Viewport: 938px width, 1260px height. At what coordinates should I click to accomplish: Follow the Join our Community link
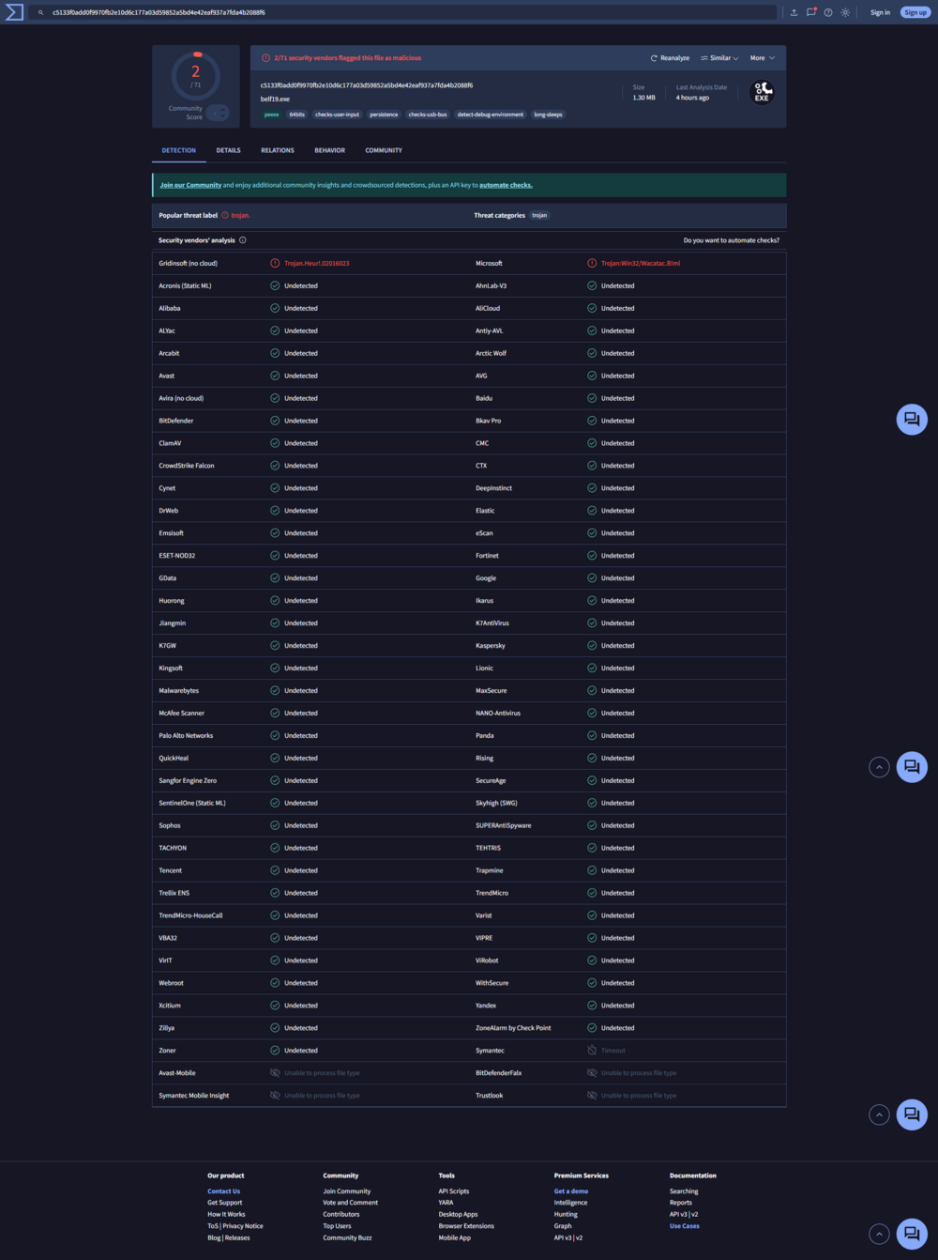[190, 185]
